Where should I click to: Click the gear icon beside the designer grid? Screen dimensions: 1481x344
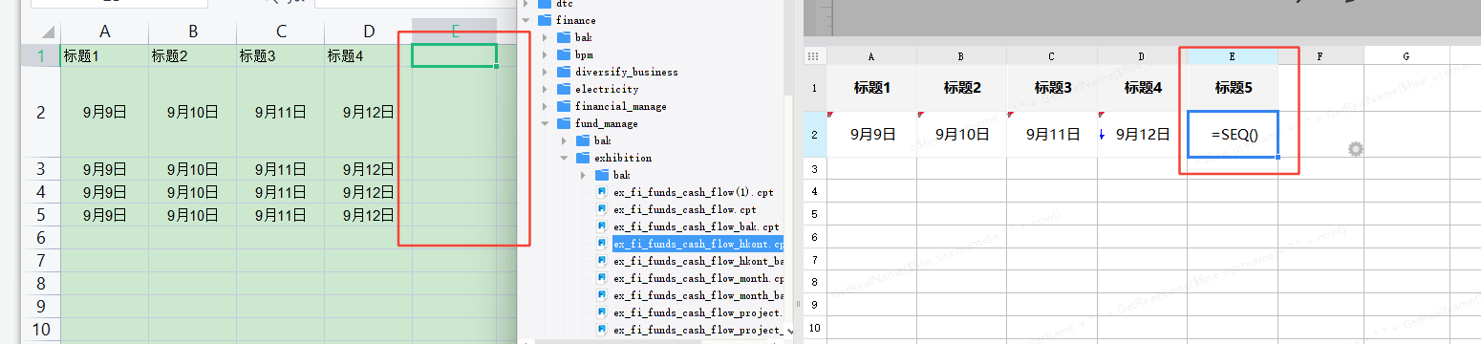tap(1355, 149)
